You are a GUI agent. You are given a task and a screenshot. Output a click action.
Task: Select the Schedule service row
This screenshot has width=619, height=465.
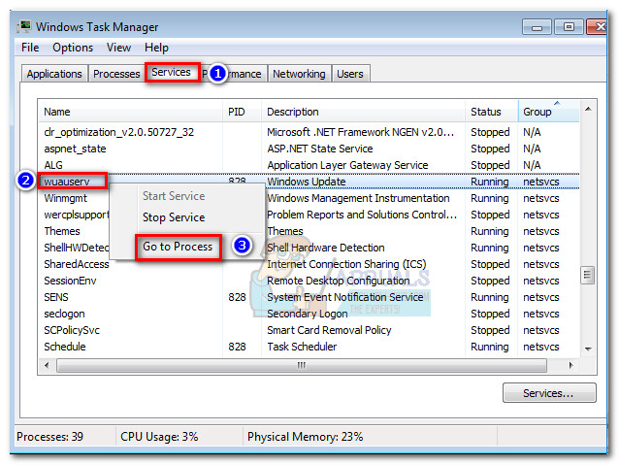tap(65, 347)
